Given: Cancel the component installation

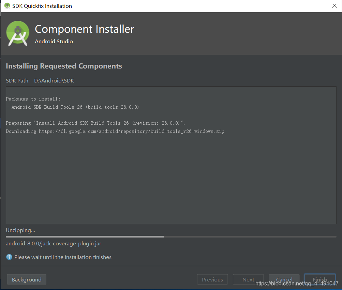Looking at the screenshot, I should 284,279.
